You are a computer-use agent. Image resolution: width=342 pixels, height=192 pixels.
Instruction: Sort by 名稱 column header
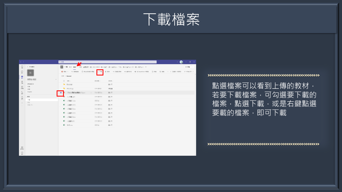69,81
